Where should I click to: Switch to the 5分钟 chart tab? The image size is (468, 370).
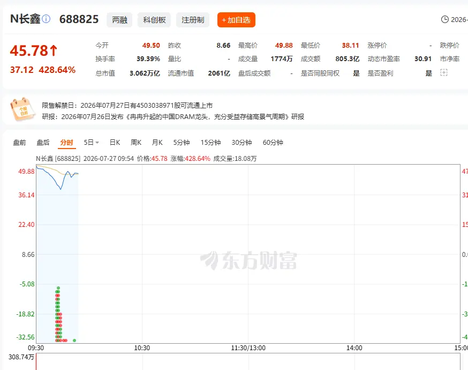click(x=182, y=143)
